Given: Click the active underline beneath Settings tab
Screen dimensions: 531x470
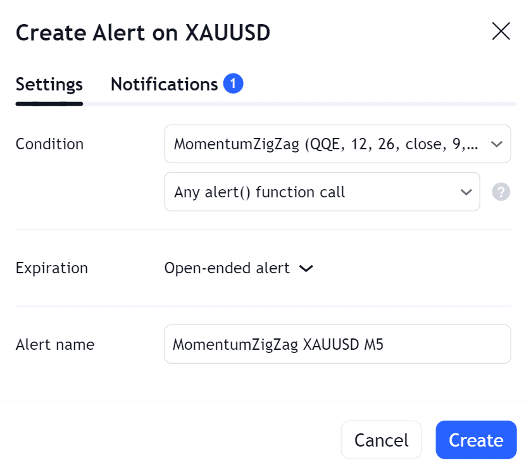Looking at the screenshot, I should pyautogui.click(x=49, y=104).
